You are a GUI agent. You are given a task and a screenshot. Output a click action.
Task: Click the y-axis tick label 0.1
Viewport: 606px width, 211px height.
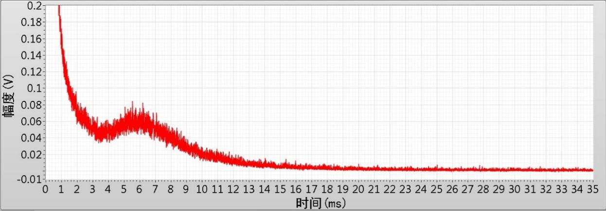pyautogui.click(x=36, y=88)
